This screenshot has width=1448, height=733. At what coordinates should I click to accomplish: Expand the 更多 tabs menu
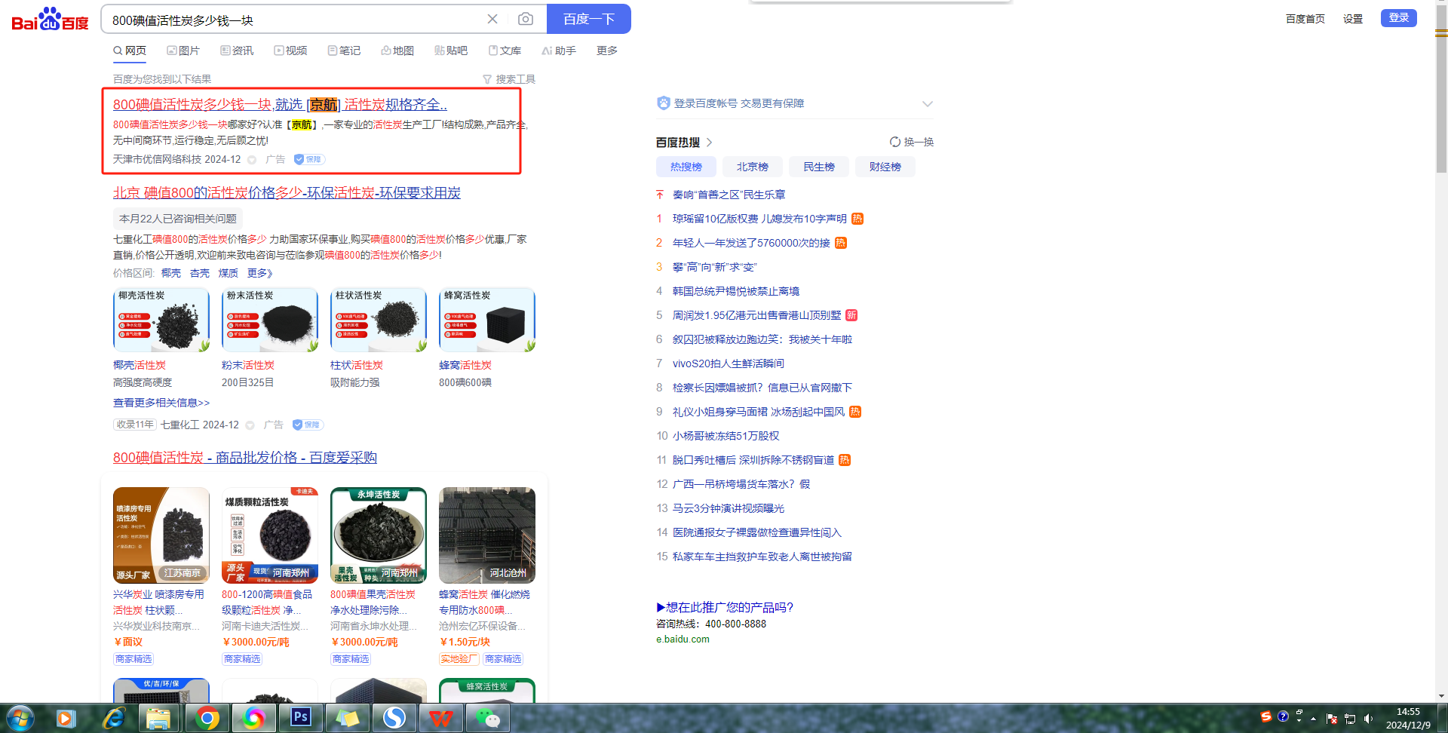(607, 51)
